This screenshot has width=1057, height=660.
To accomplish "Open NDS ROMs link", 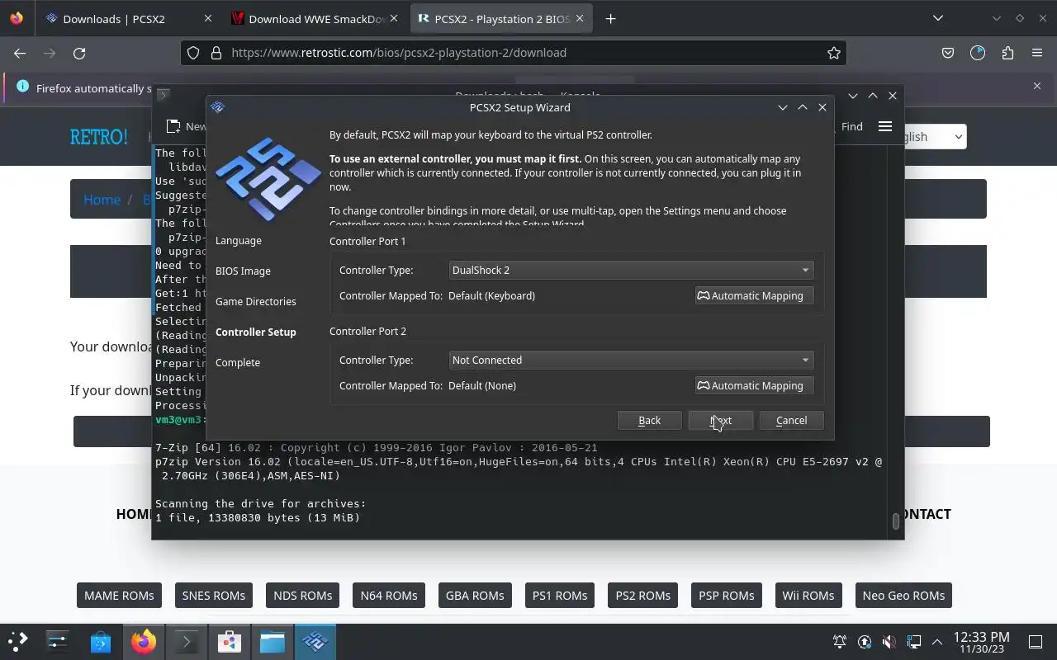I will (x=303, y=596).
